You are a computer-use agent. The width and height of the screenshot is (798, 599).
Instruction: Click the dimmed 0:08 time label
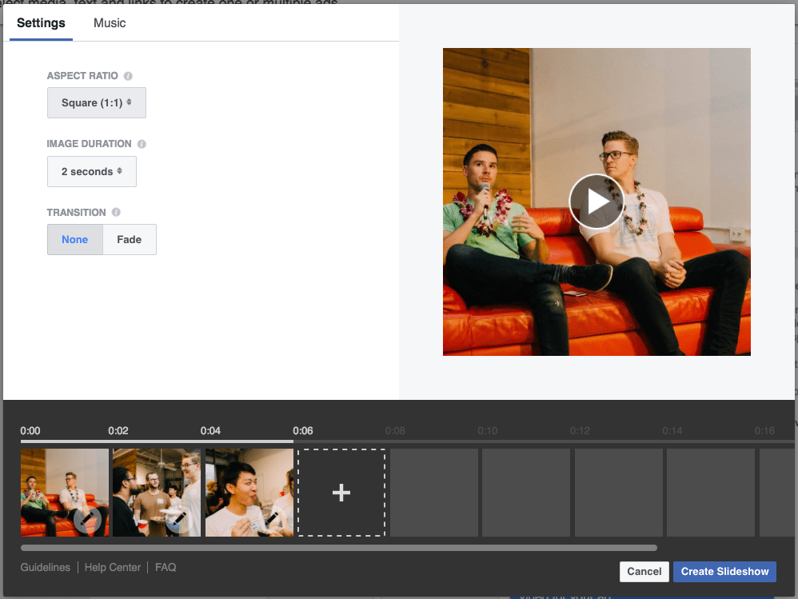click(x=395, y=431)
